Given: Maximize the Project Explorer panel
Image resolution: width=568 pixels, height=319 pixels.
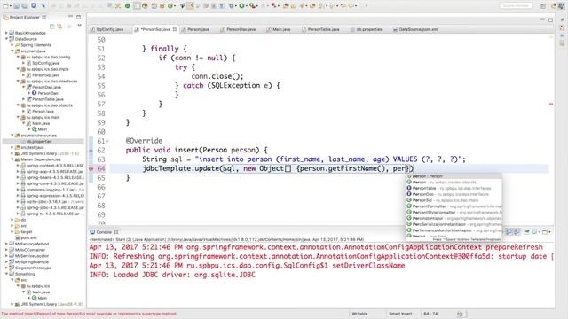Looking at the screenshot, I should tap(79, 17).
